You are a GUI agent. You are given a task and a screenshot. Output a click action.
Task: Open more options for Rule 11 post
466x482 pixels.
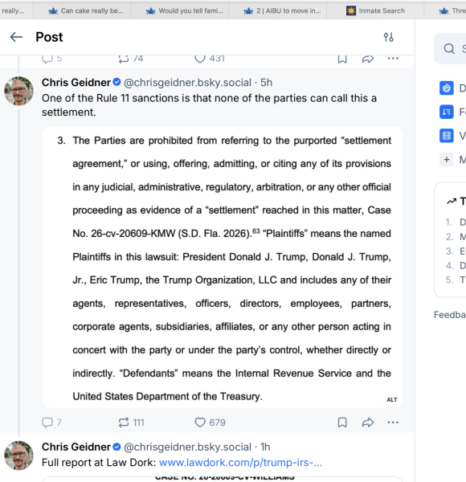tap(393, 423)
